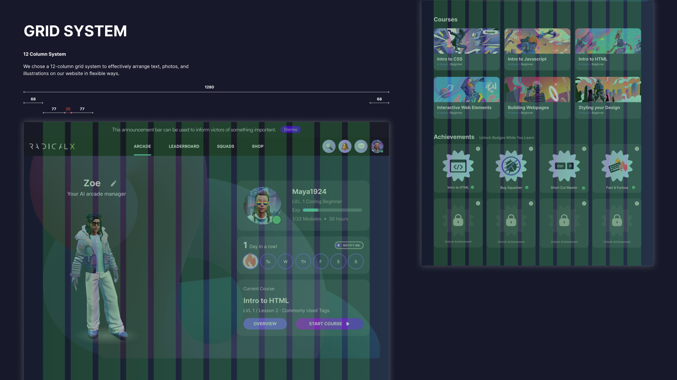Image resolution: width=677 pixels, height=380 pixels.
Task: Click the Exp progress bar
Action: coord(333,210)
